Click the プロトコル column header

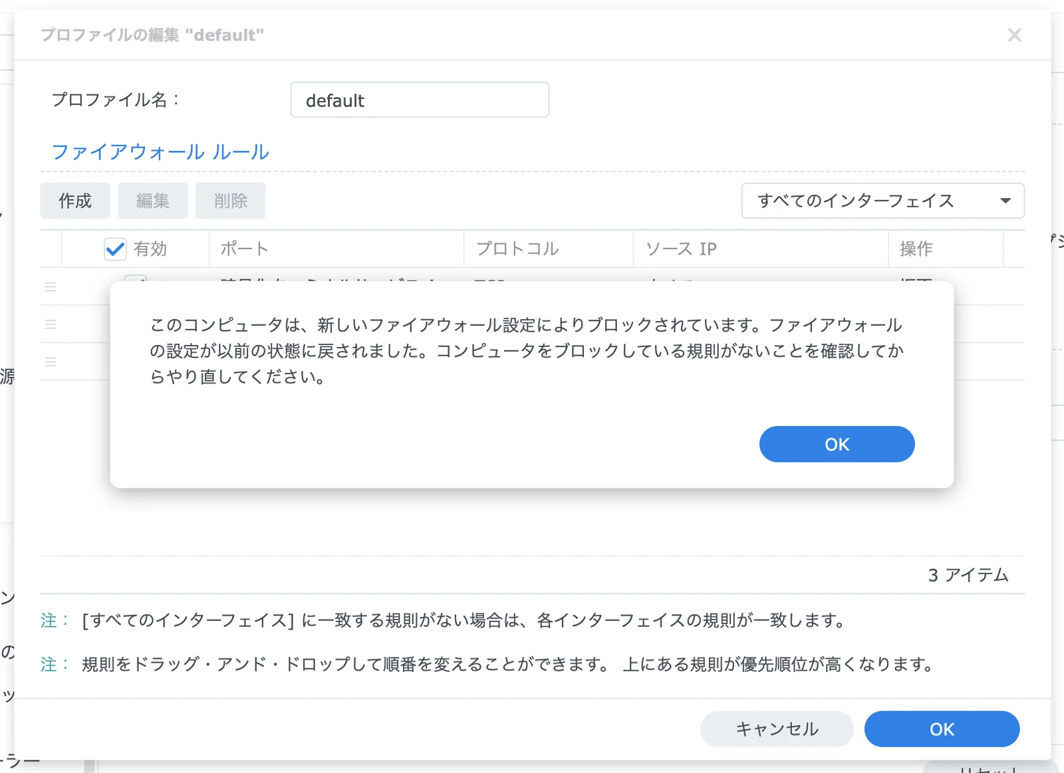(x=549, y=249)
